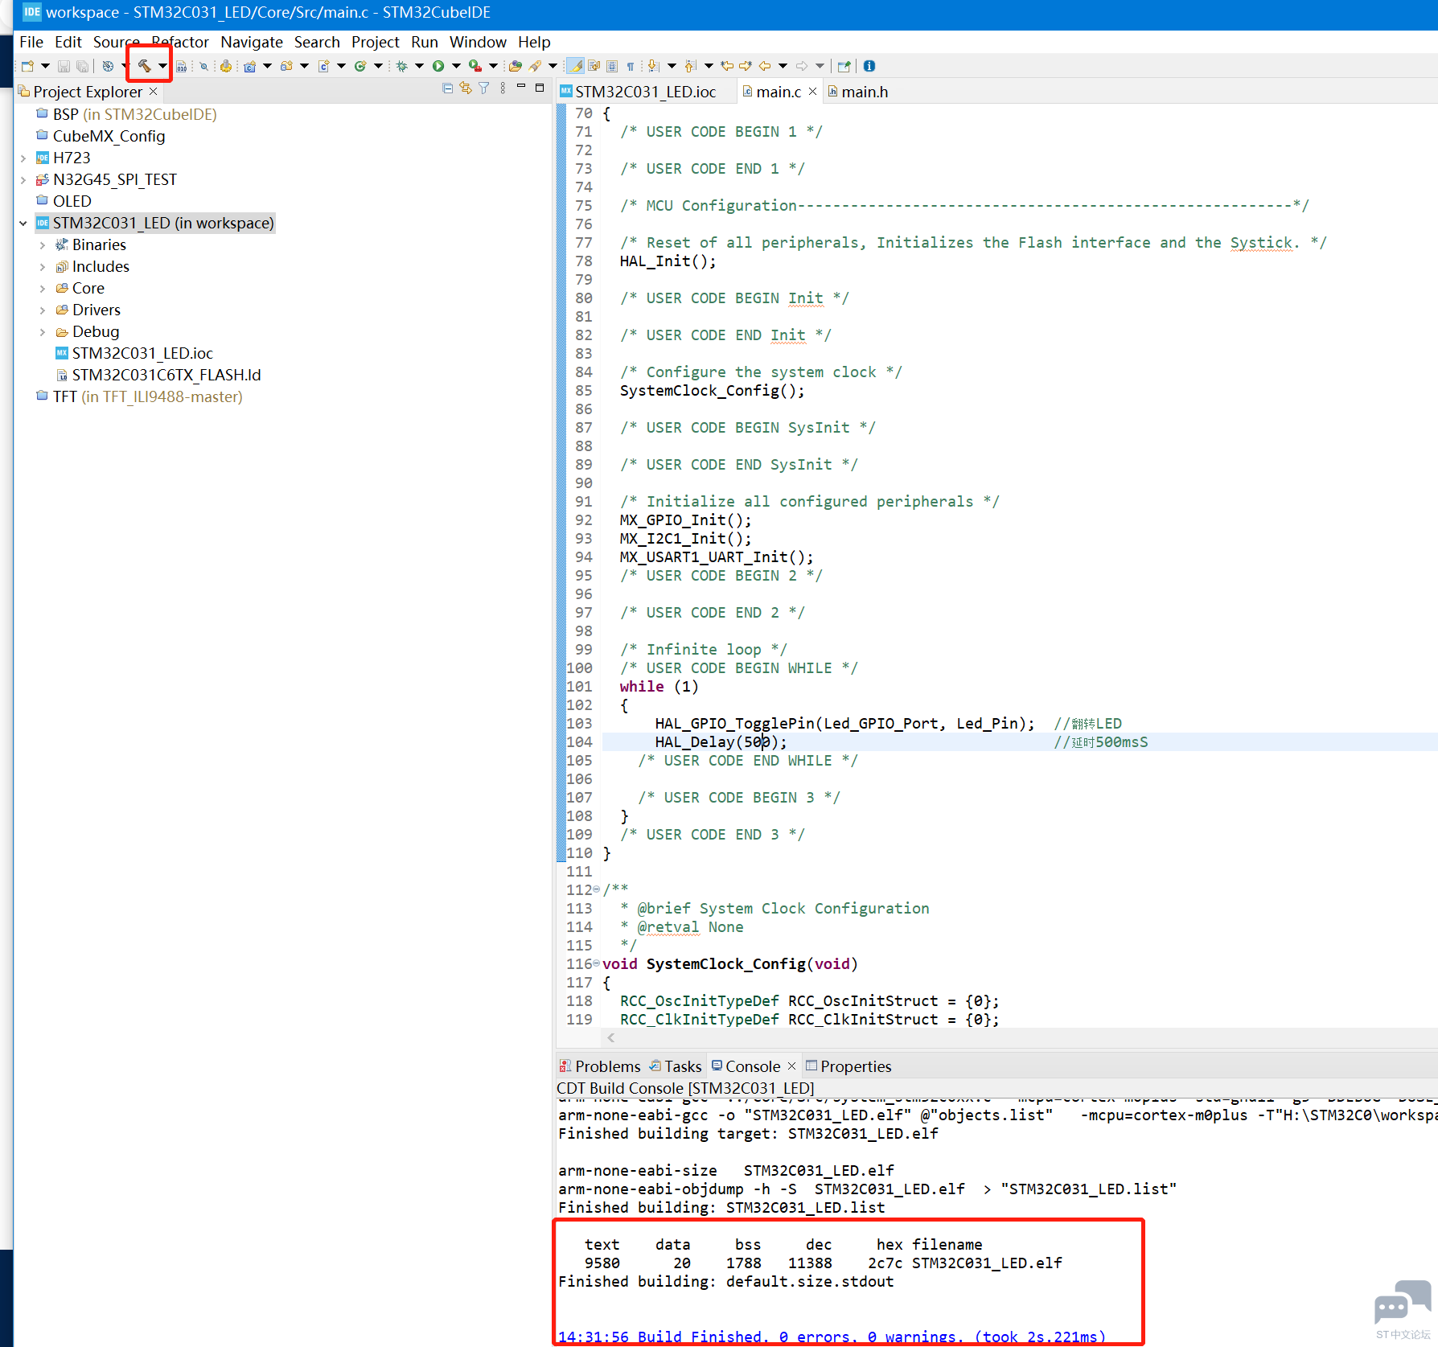Screen dimensions: 1438x1347
Task: Open dropdown arrow beside the Debug bug
Action: (x=419, y=66)
